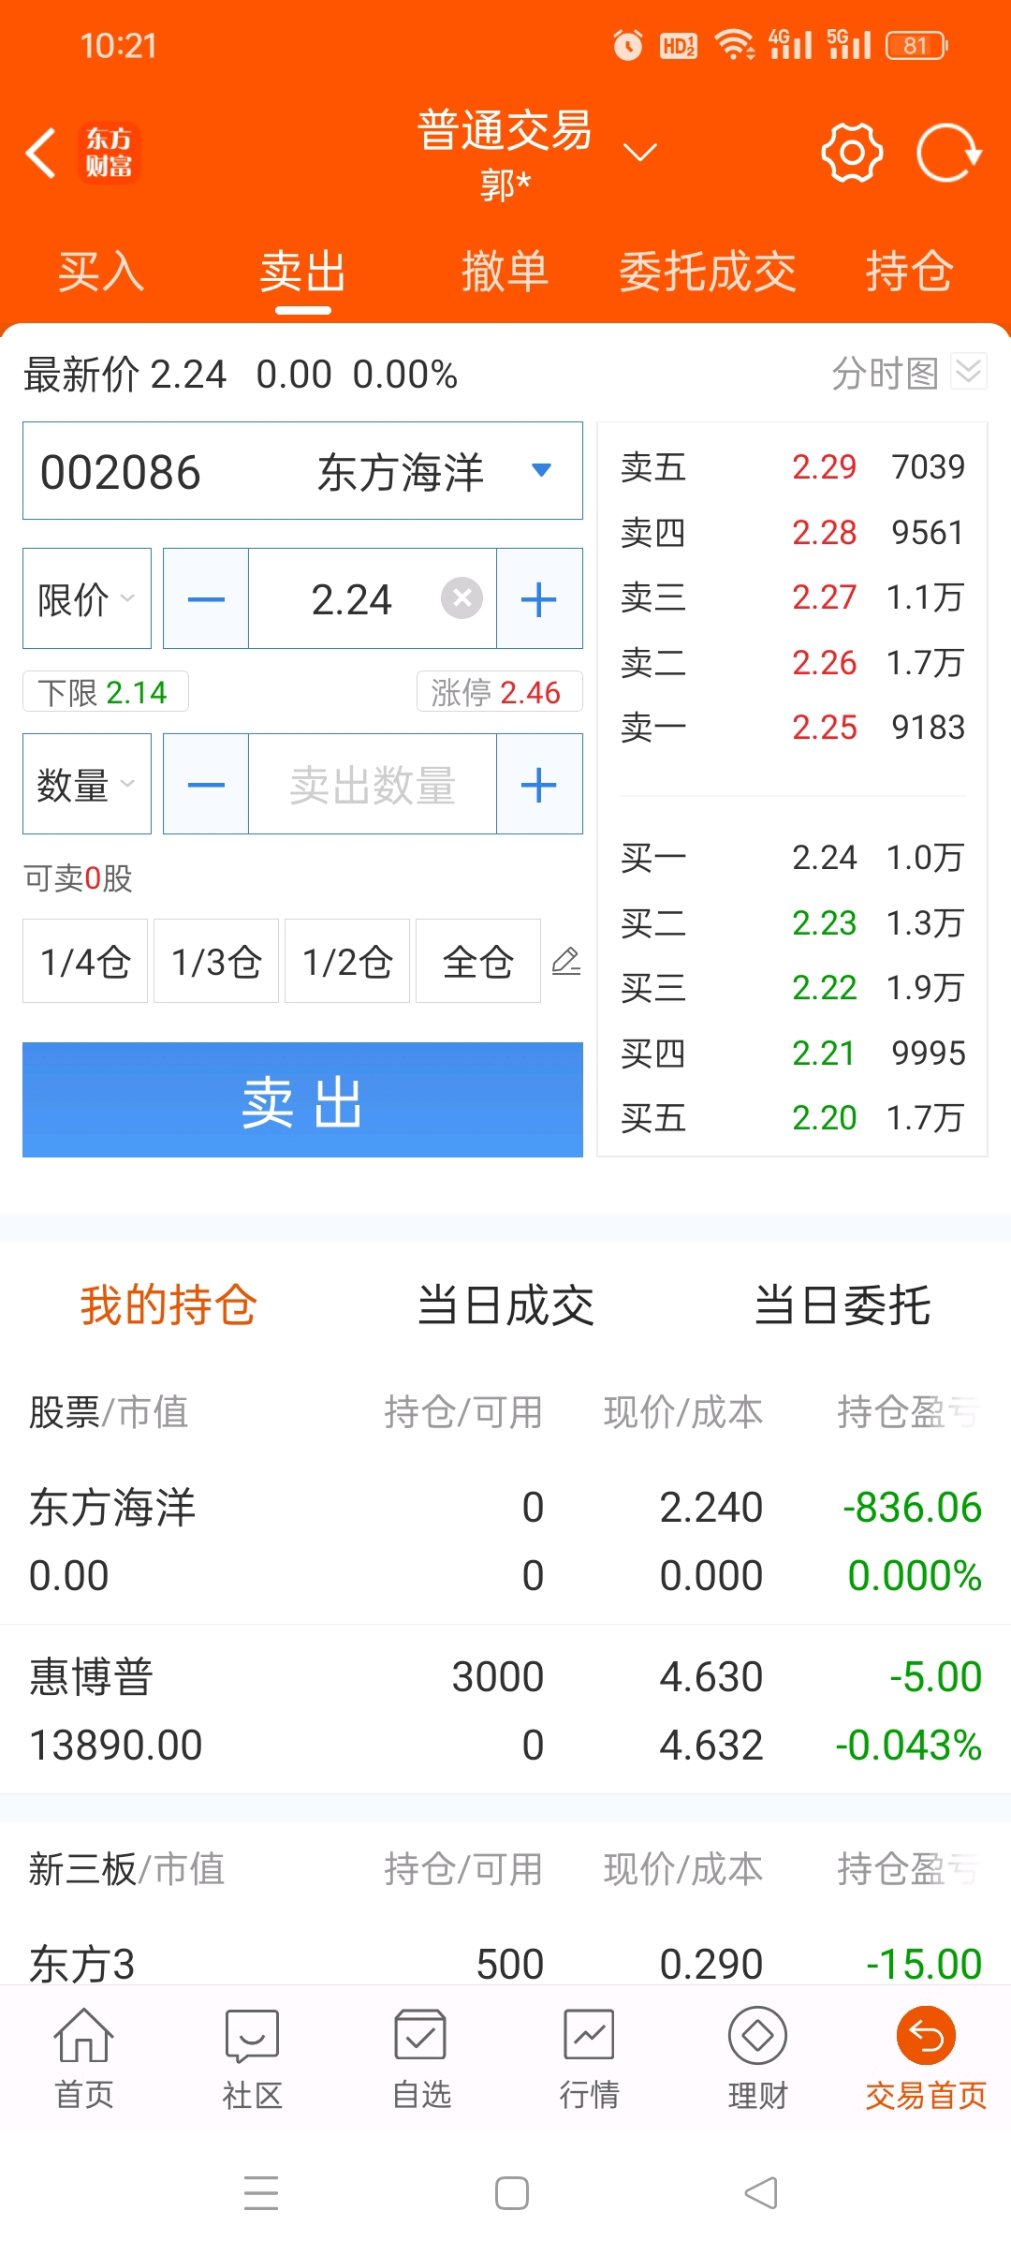Open 理财 wealth icon
1011x2255 pixels.
point(758,2057)
